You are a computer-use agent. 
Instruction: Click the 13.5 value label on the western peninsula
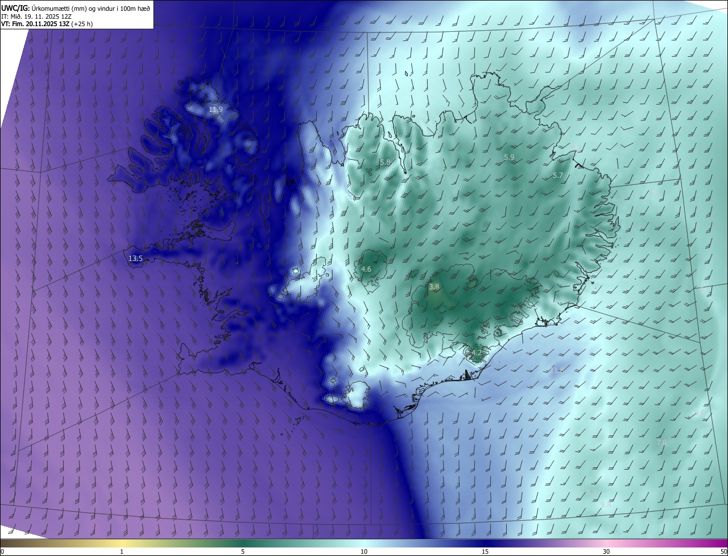[x=135, y=259]
